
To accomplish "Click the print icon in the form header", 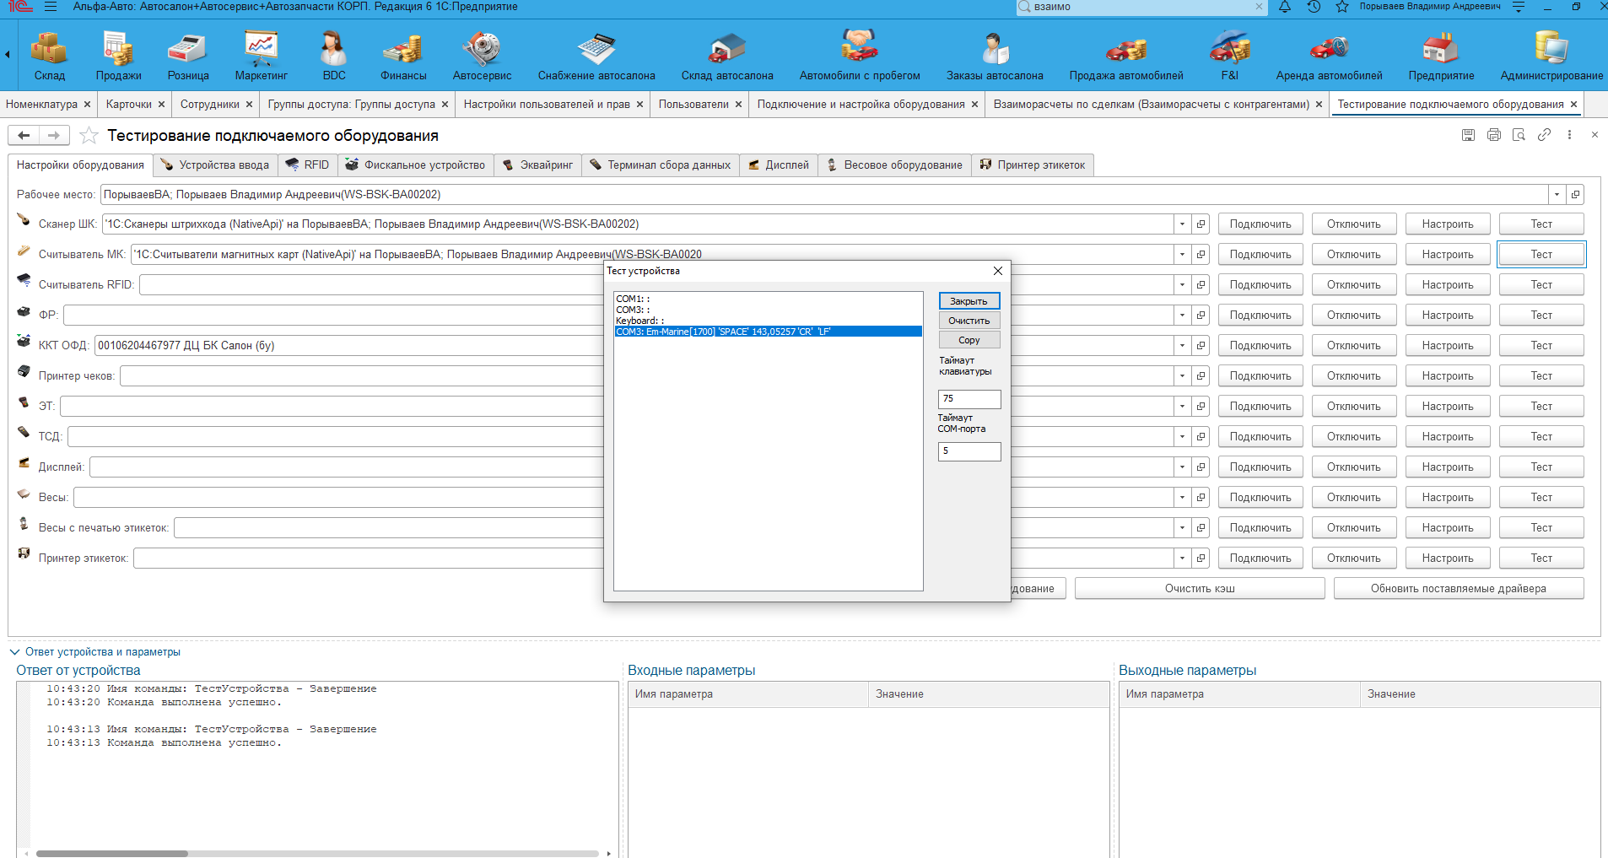I will click(x=1493, y=135).
